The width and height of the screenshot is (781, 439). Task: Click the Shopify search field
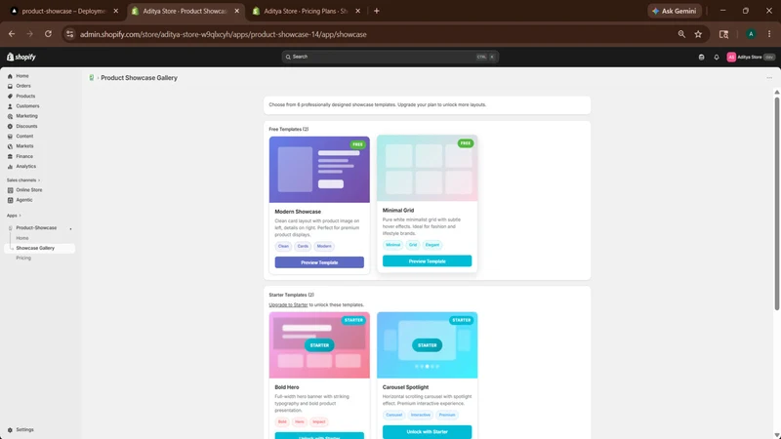pyautogui.click(x=390, y=57)
